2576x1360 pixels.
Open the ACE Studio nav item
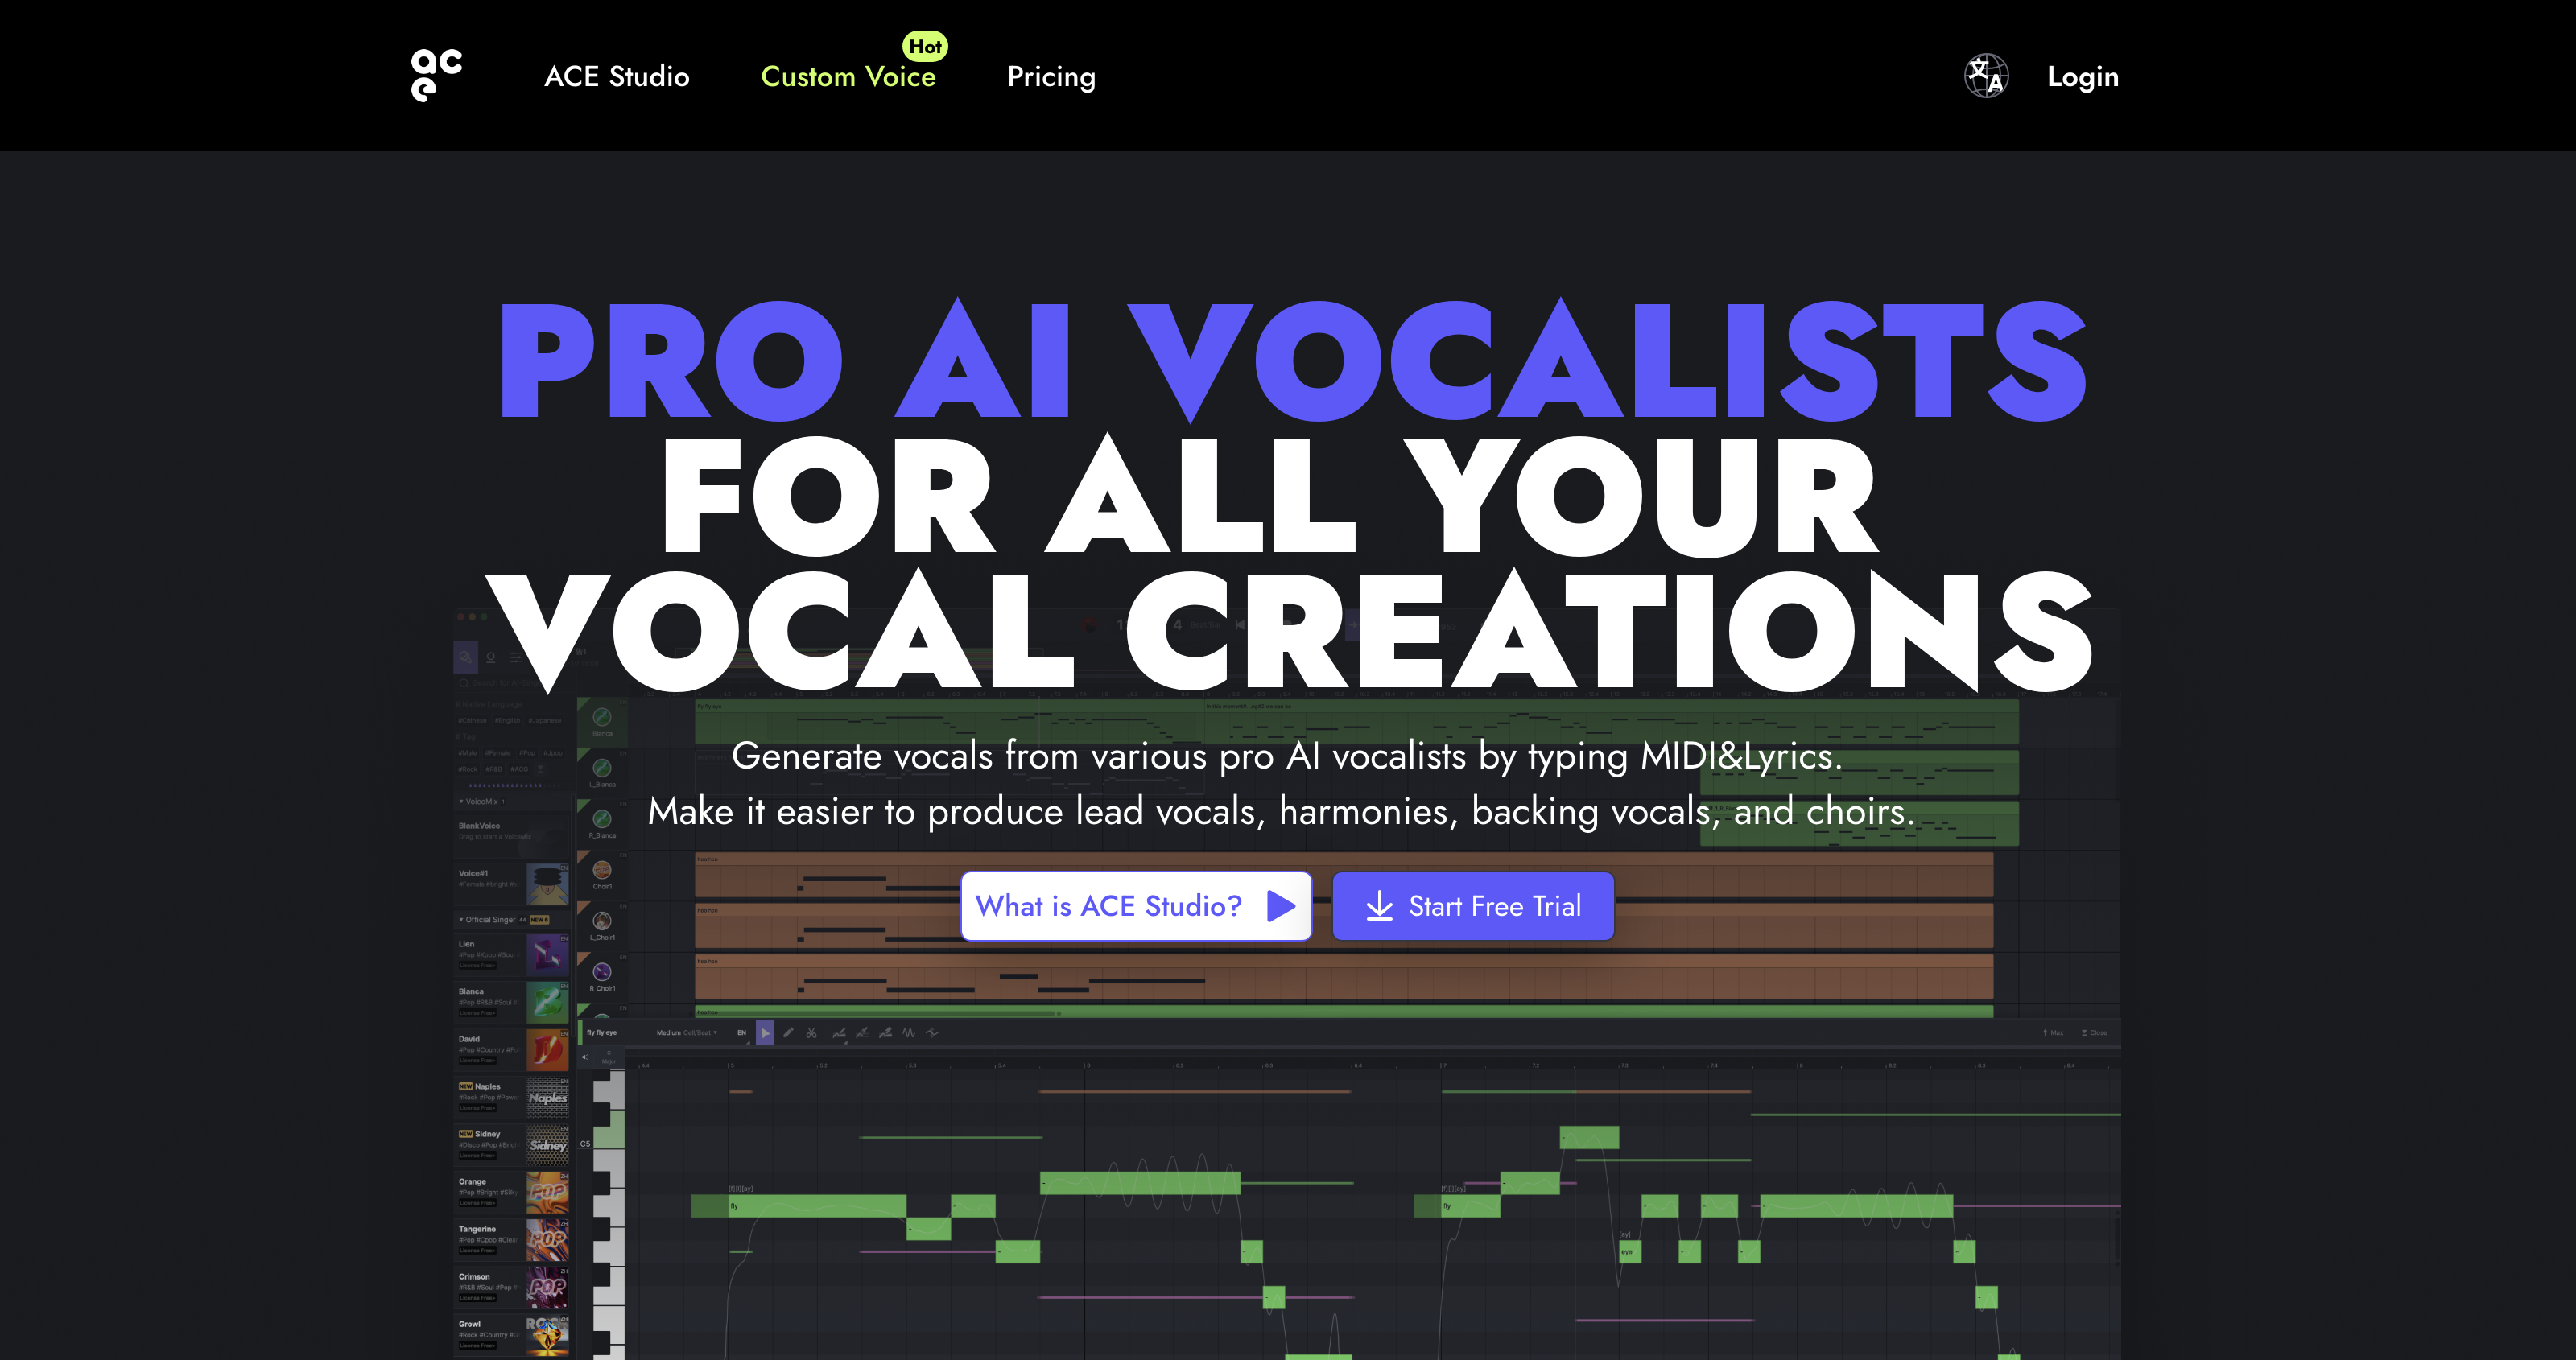pos(617,77)
